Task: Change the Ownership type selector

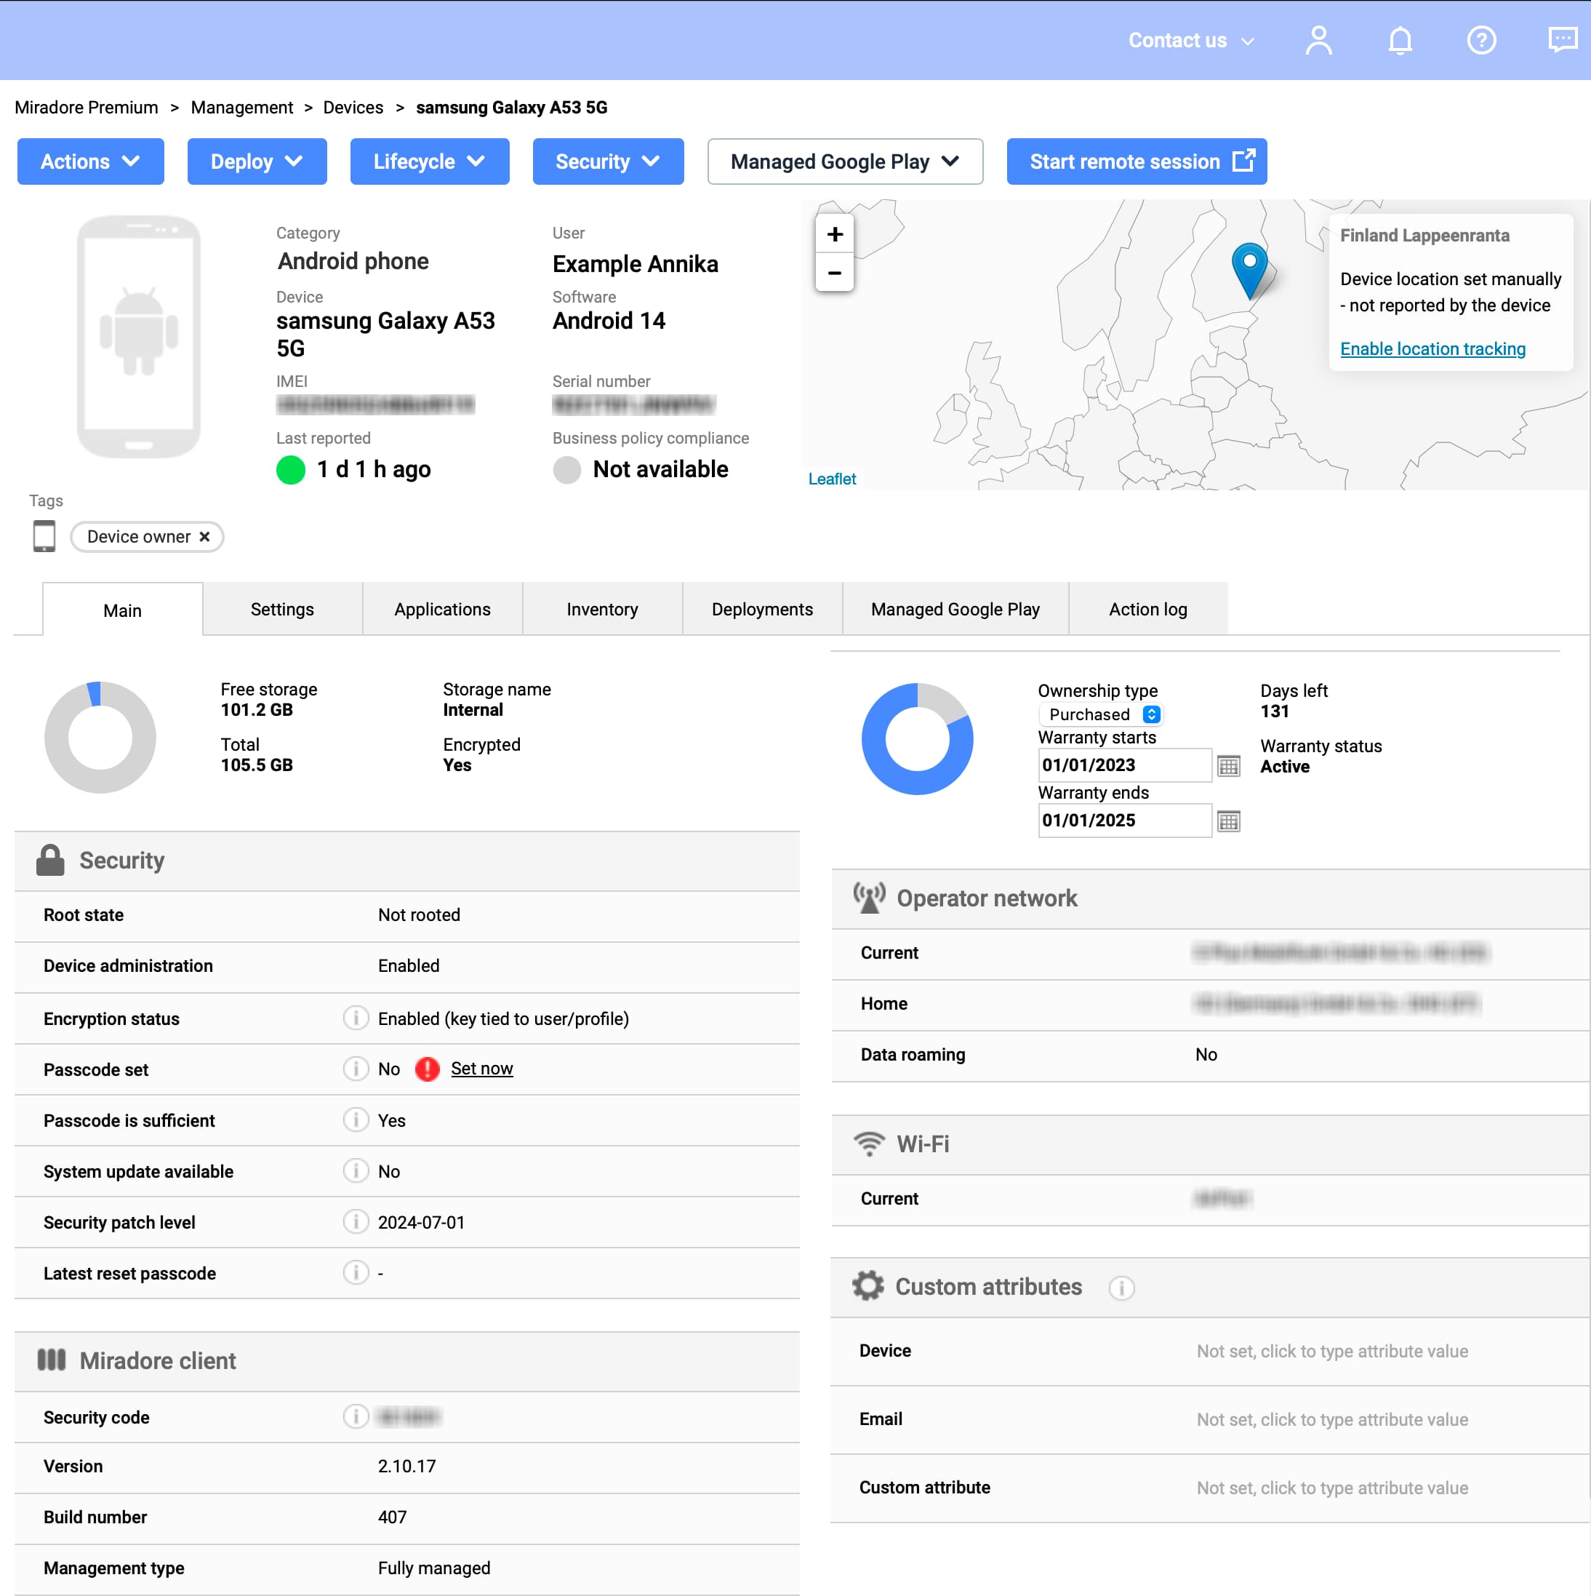Action: (x=1102, y=714)
